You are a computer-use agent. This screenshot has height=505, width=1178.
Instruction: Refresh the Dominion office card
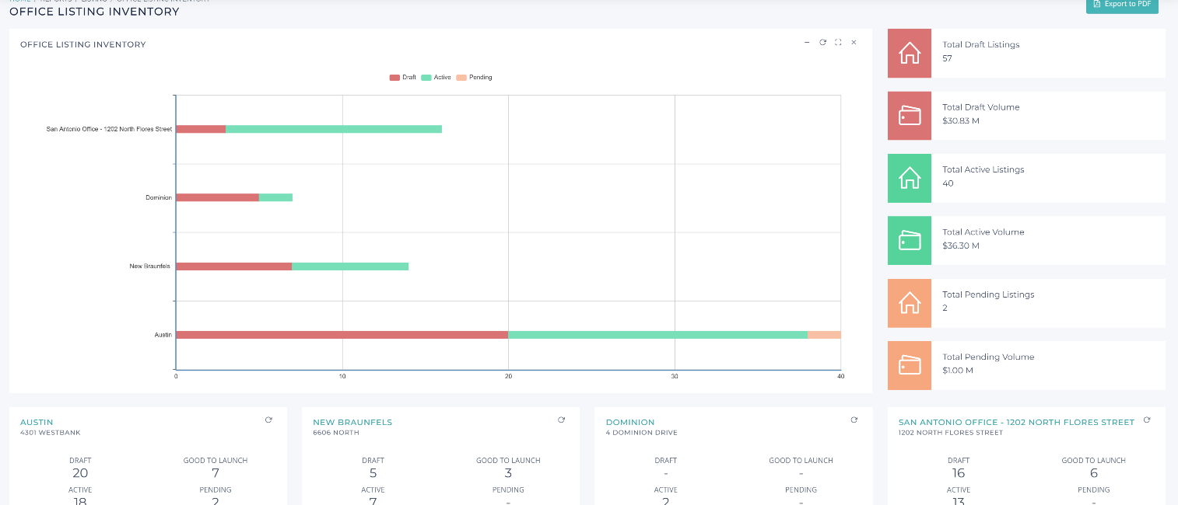[x=854, y=420]
